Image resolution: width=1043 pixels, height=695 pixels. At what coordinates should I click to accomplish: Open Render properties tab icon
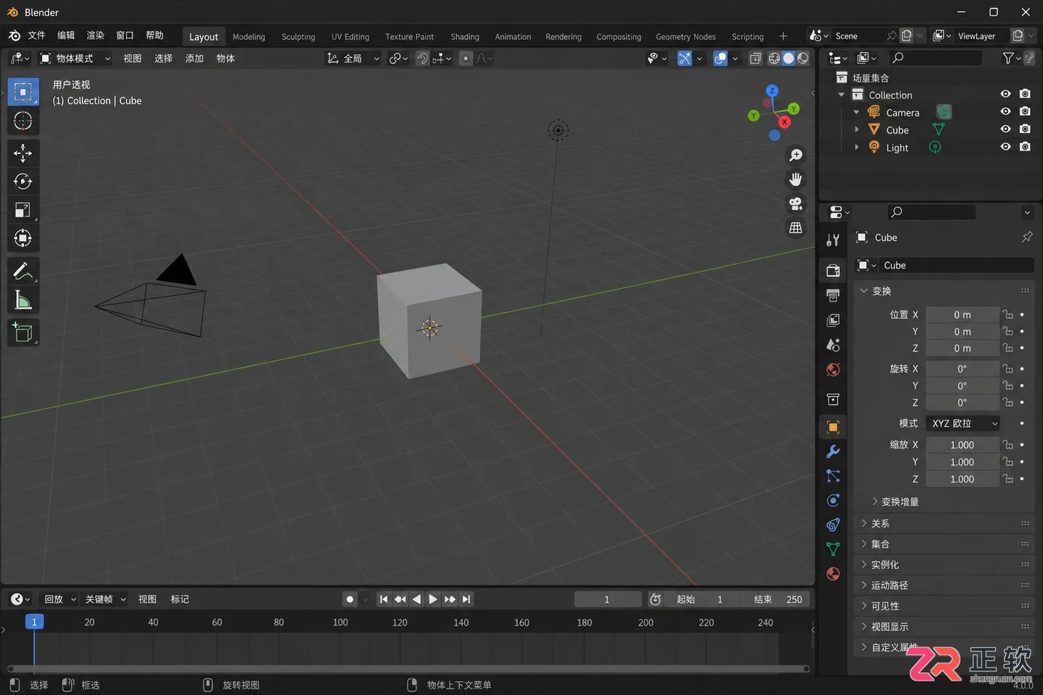tap(833, 271)
